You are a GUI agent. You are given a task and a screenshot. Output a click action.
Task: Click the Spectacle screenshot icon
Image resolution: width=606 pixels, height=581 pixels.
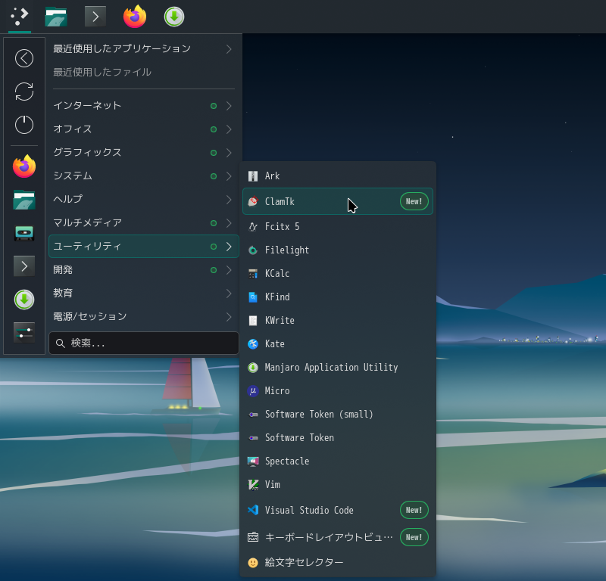pos(253,461)
